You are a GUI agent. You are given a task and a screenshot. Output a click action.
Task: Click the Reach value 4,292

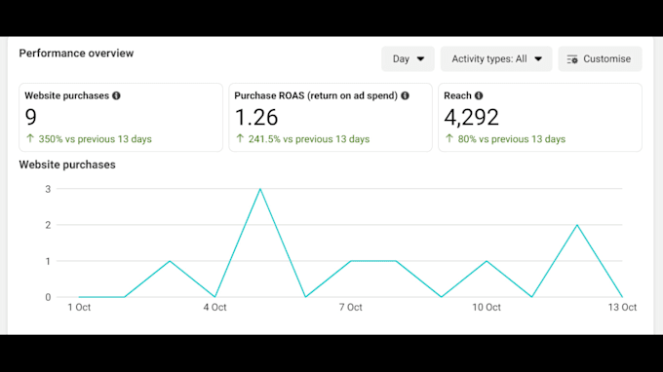(472, 118)
